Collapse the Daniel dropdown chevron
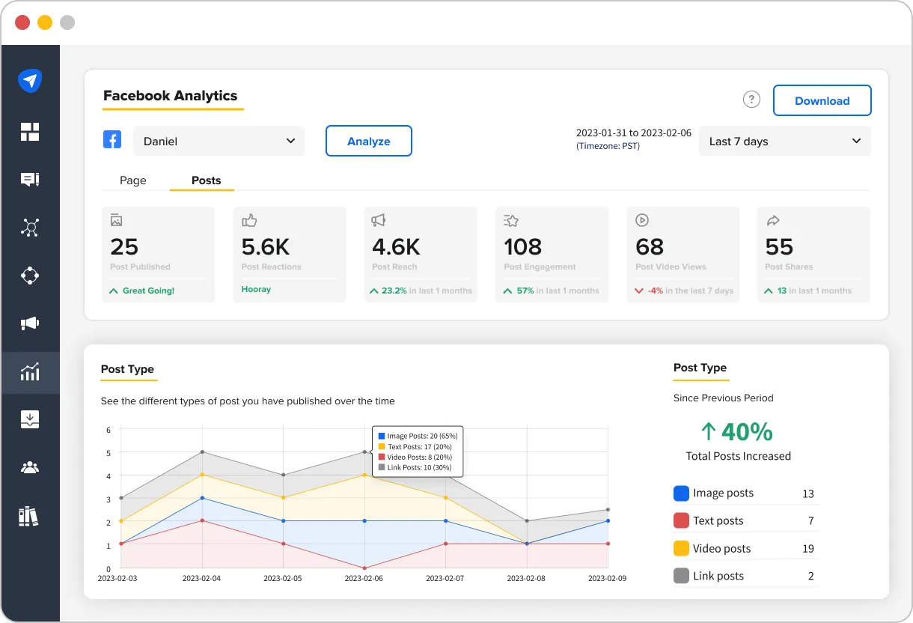913x623 pixels. pyautogui.click(x=292, y=141)
